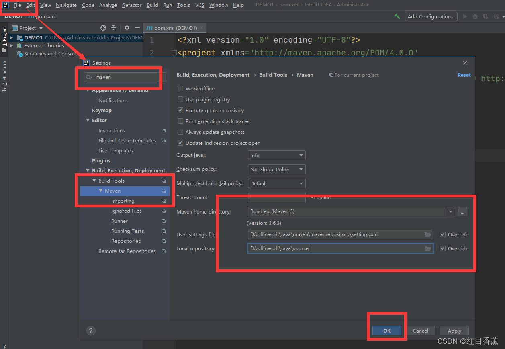This screenshot has height=349, width=505.
Task: Click the locate/scroll-from-source target icon
Action: coord(103,28)
